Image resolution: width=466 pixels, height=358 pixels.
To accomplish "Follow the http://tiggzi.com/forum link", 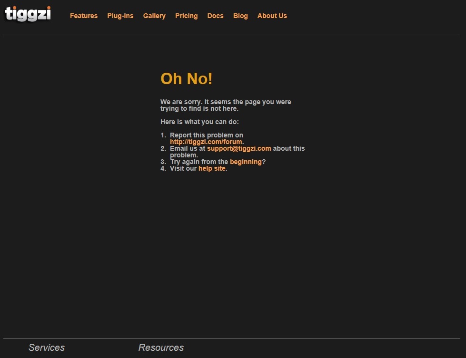I will 206,142.
